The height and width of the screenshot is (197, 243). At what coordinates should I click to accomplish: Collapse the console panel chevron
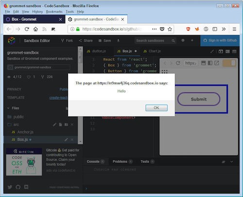(232, 161)
